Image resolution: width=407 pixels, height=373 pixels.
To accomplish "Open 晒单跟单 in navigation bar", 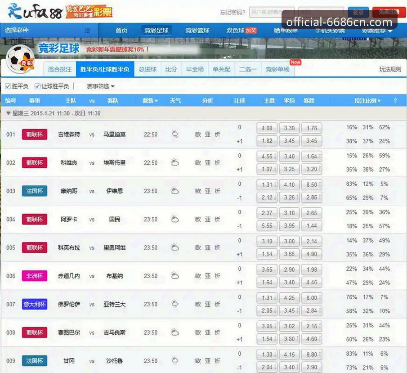I will (x=286, y=31).
